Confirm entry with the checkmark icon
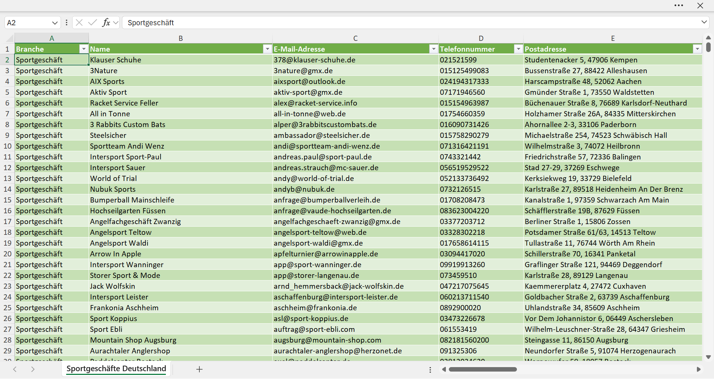This screenshot has width=714, height=379. point(93,23)
